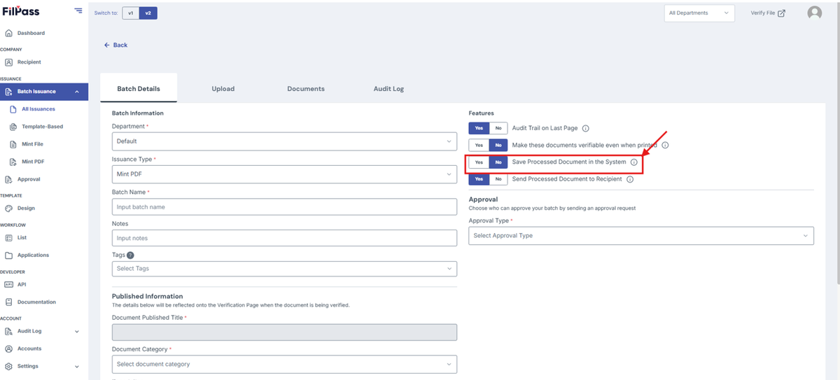Click the Settings gear icon

[x=8, y=366]
